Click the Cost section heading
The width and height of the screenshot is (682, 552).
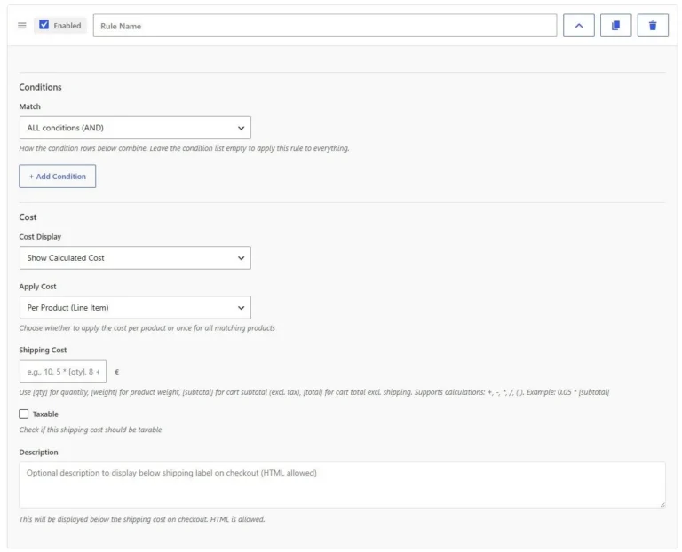point(28,217)
